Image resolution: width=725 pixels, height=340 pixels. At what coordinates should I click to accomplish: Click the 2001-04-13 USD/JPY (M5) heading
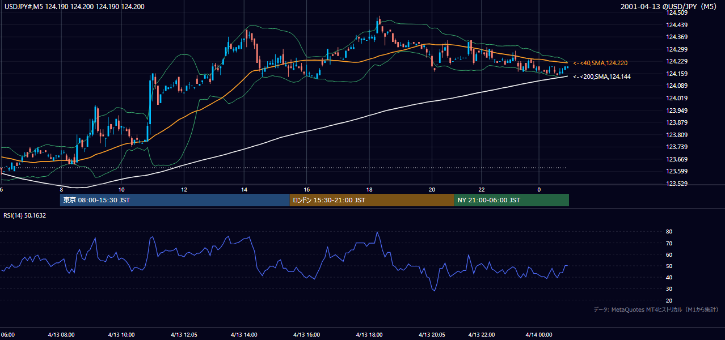[669, 7]
